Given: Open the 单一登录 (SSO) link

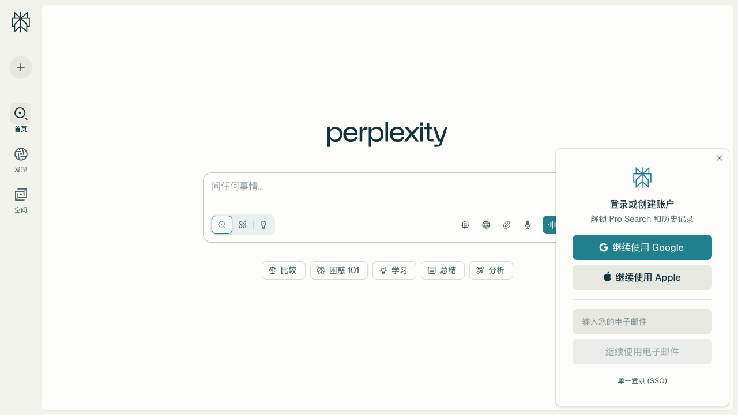Looking at the screenshot, I should (x=642, y=380).
